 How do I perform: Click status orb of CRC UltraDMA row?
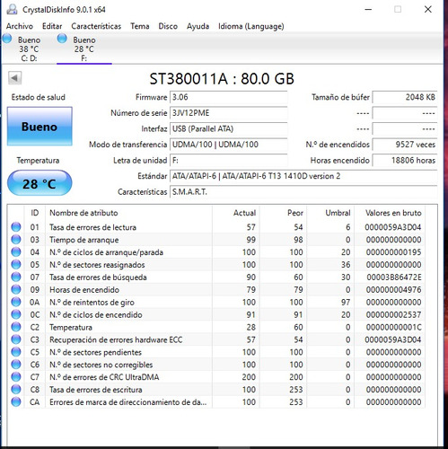(16, 377)
